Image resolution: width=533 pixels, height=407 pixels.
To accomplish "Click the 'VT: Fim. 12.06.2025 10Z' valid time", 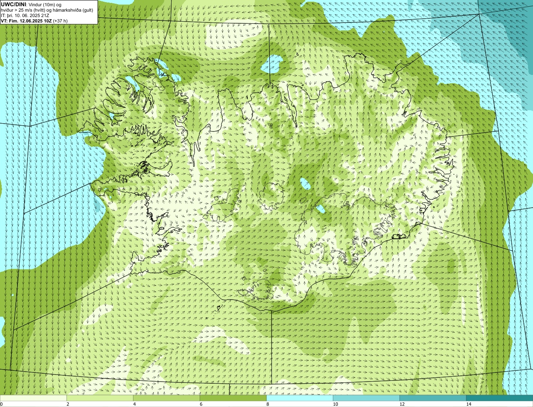I will (x=26, y=21).
